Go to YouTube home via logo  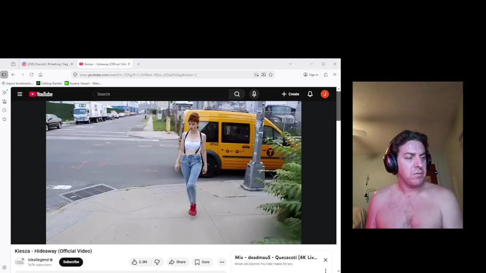click(x=41, y=94)
